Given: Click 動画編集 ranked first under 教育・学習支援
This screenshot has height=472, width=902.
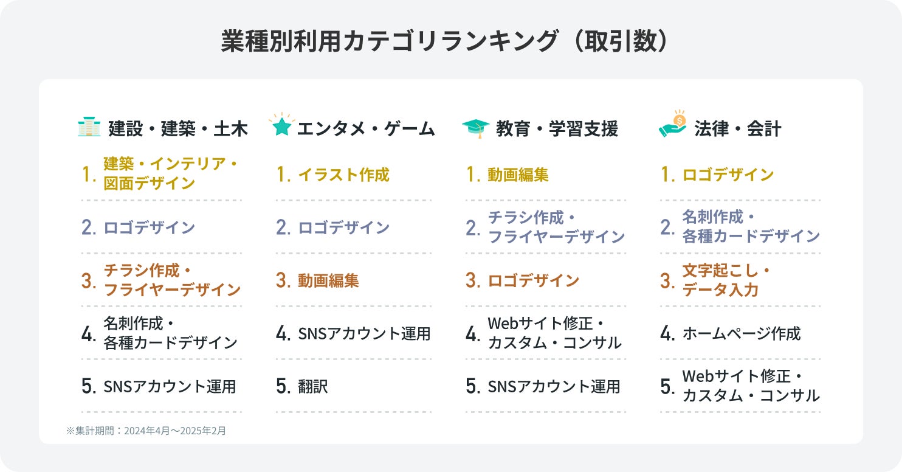Looking at the screenshot, I should click(518, 175).
